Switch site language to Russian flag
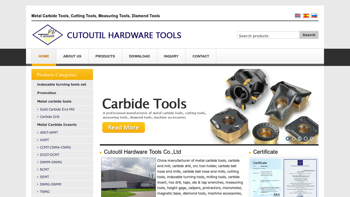The image size is (350, 197). tap(314, 16)
